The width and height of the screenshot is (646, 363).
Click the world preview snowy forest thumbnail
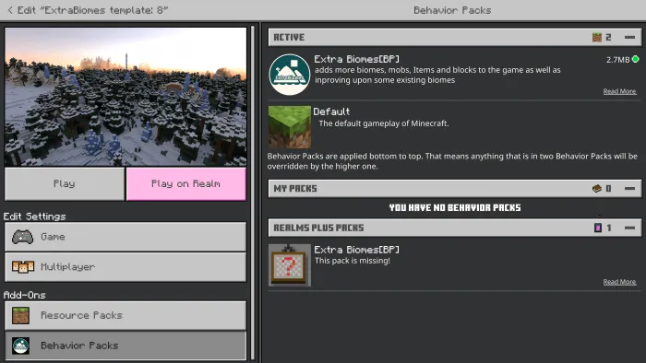point(126,97)
